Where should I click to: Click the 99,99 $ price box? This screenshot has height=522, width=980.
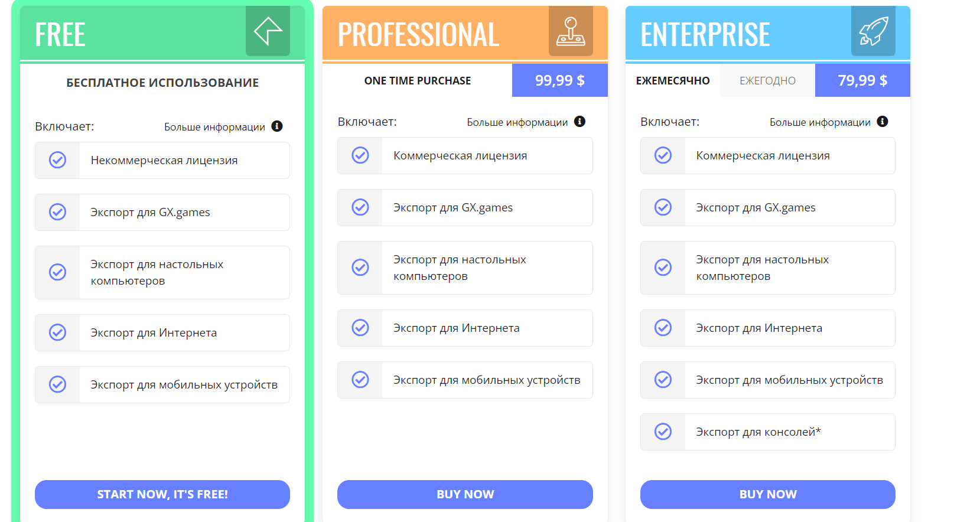(559, 80)
